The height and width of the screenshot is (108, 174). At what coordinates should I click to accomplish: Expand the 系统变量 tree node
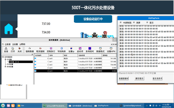point(5,67)
